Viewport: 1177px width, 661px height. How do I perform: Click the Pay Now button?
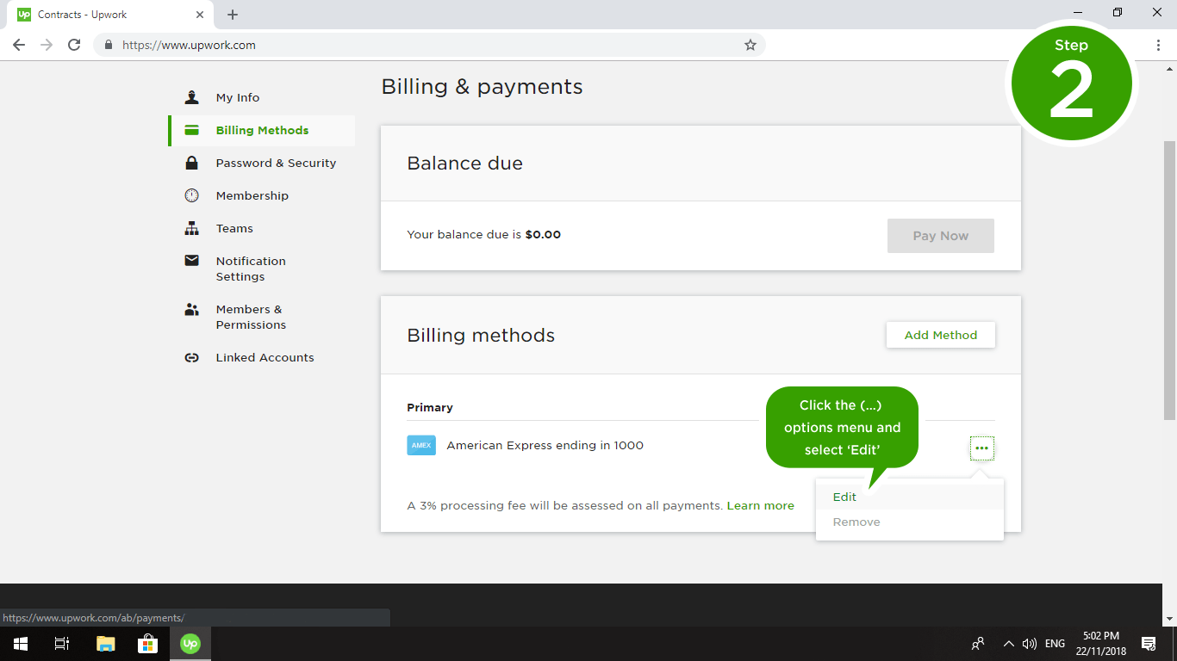coord(940,235)
